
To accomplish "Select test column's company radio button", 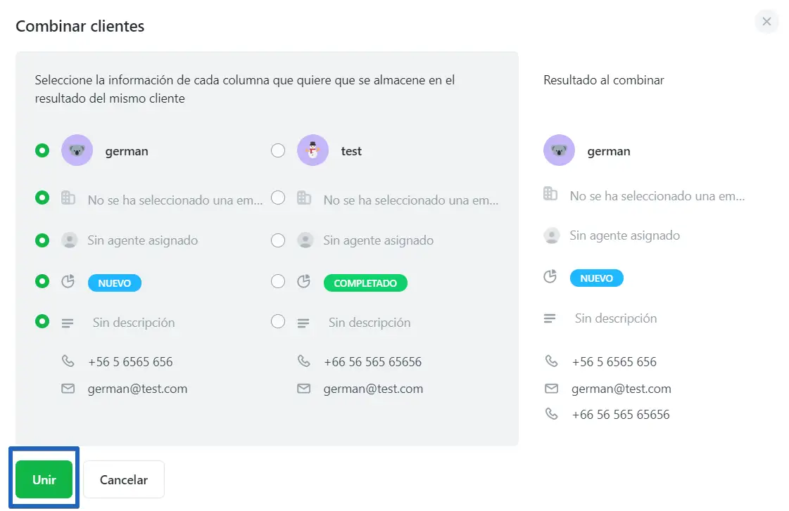I will pyautogui.click(x=278, y=198).
